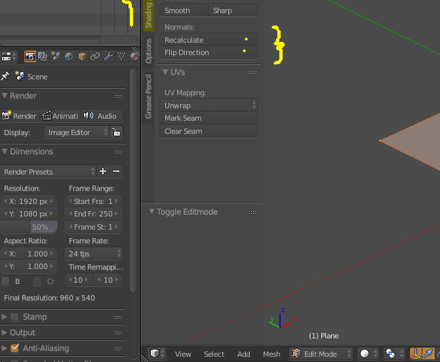Image resolution: width=440 pixels, height=362 pixels.
Task: Click the Properties panel vertical scrollbar
Action: 133,181
